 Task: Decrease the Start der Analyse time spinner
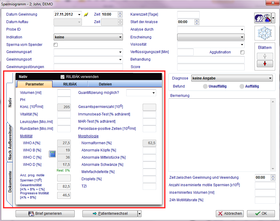click(x=197, y=23)
